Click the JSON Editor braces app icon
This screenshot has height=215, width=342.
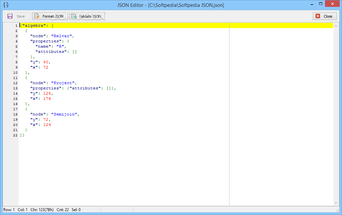[x=6, y=5]
